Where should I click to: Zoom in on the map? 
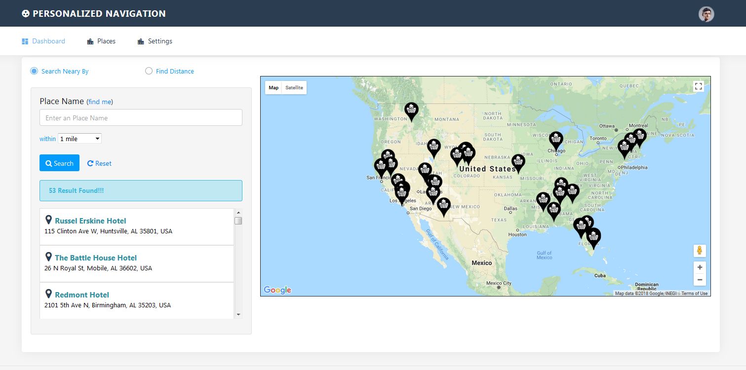pos(699,267)
